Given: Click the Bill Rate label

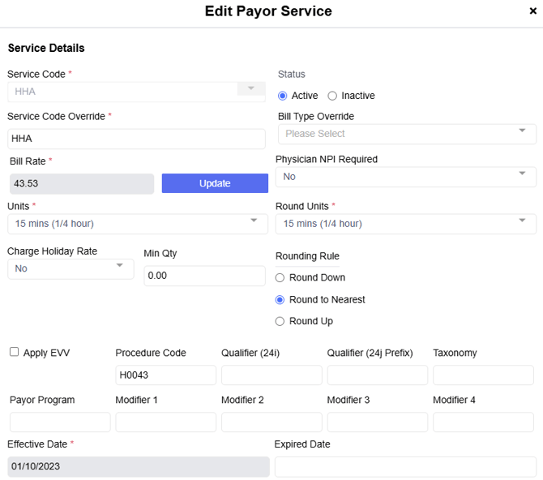Looking at the screenshot, I should coord(28,161).
